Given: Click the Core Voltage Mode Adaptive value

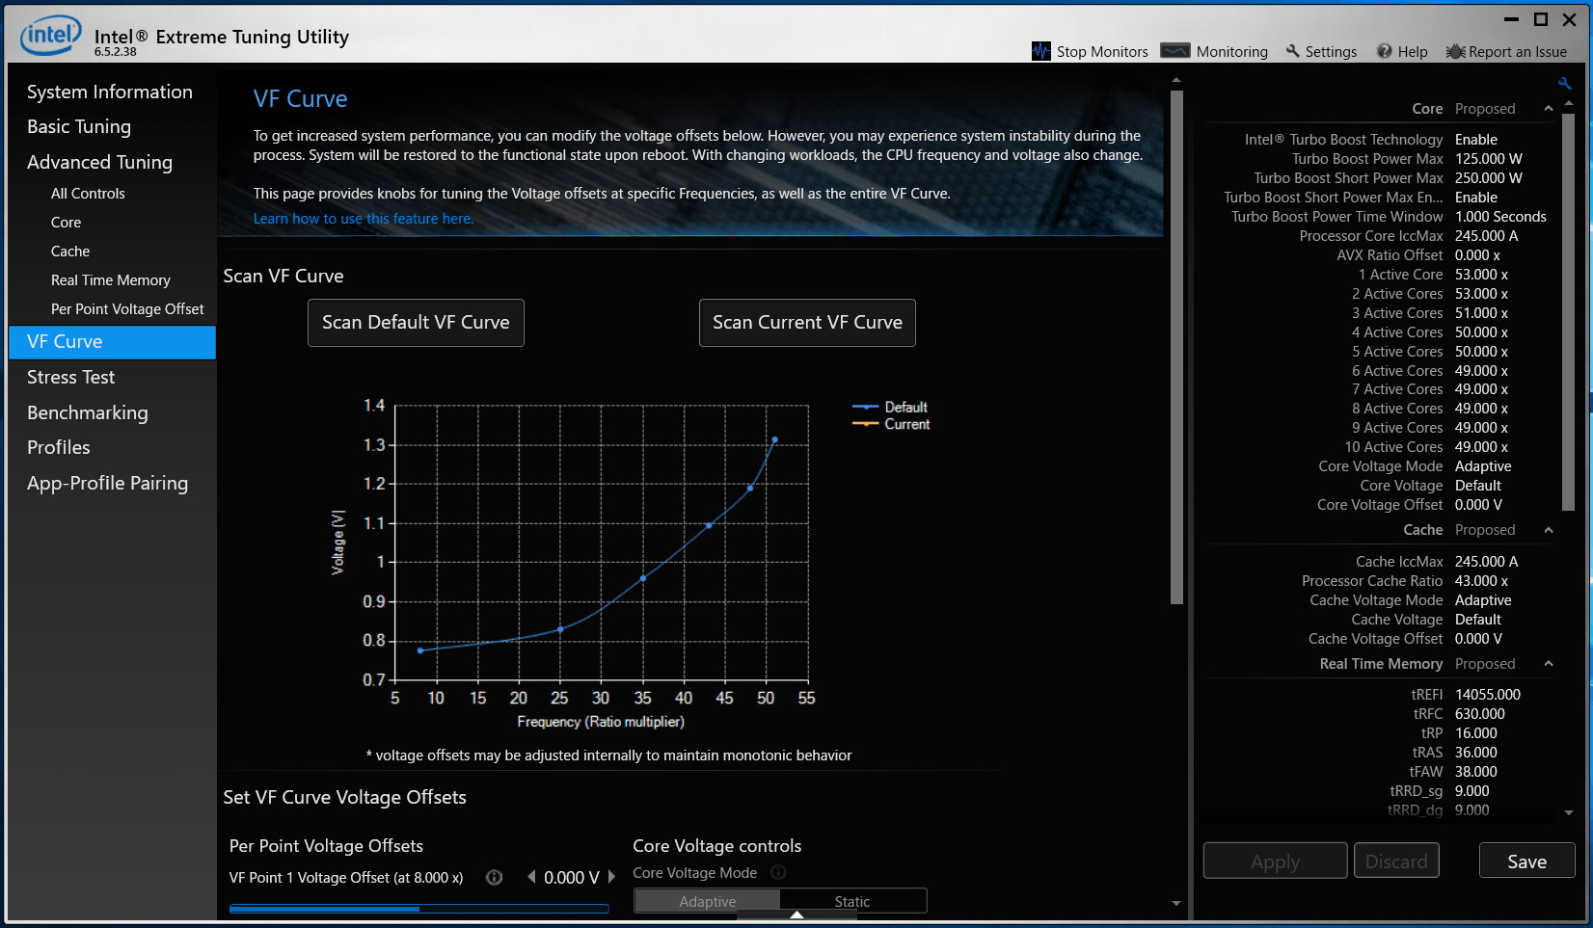Looking at the screenshot, I should (1483, 466).
